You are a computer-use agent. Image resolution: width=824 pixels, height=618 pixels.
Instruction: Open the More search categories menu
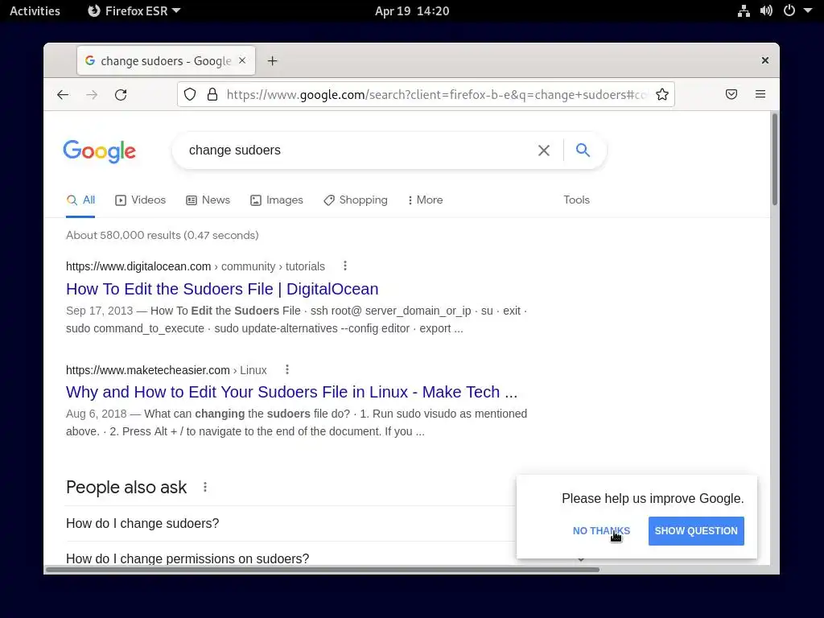click(425, 200)
